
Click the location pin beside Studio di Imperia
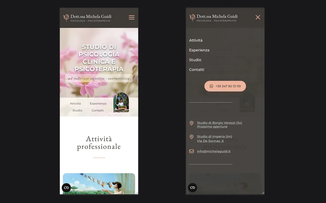tap(192, 137)
